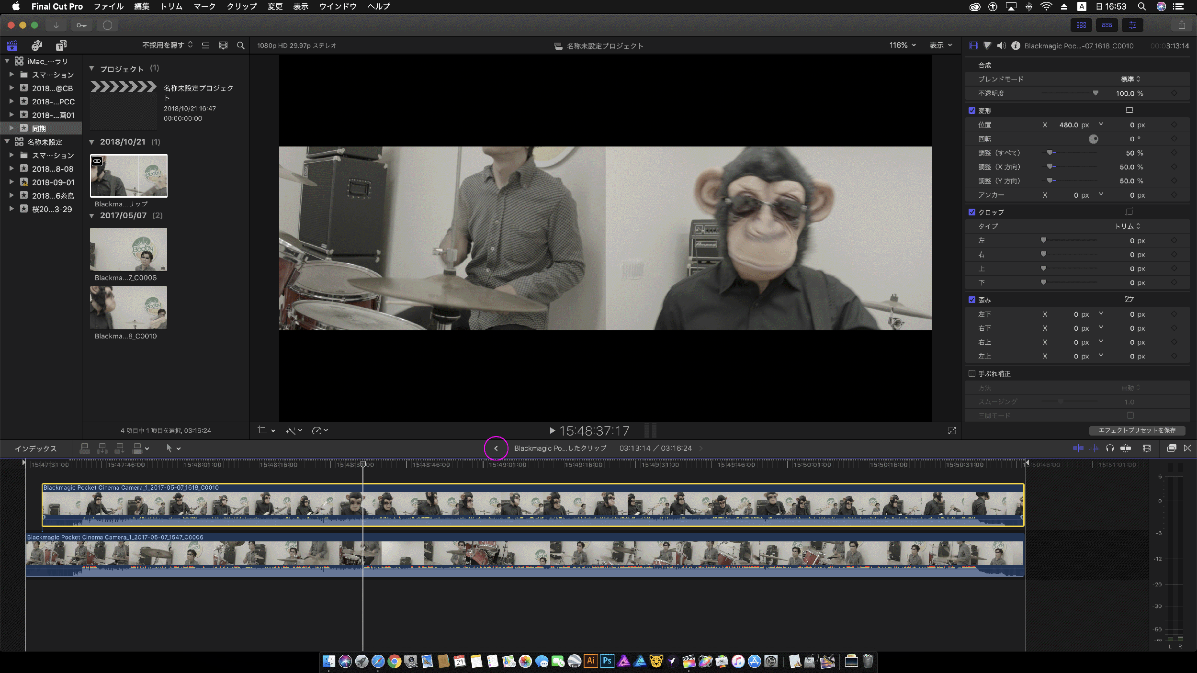Open the keyword editor key icon

(81, 25)
